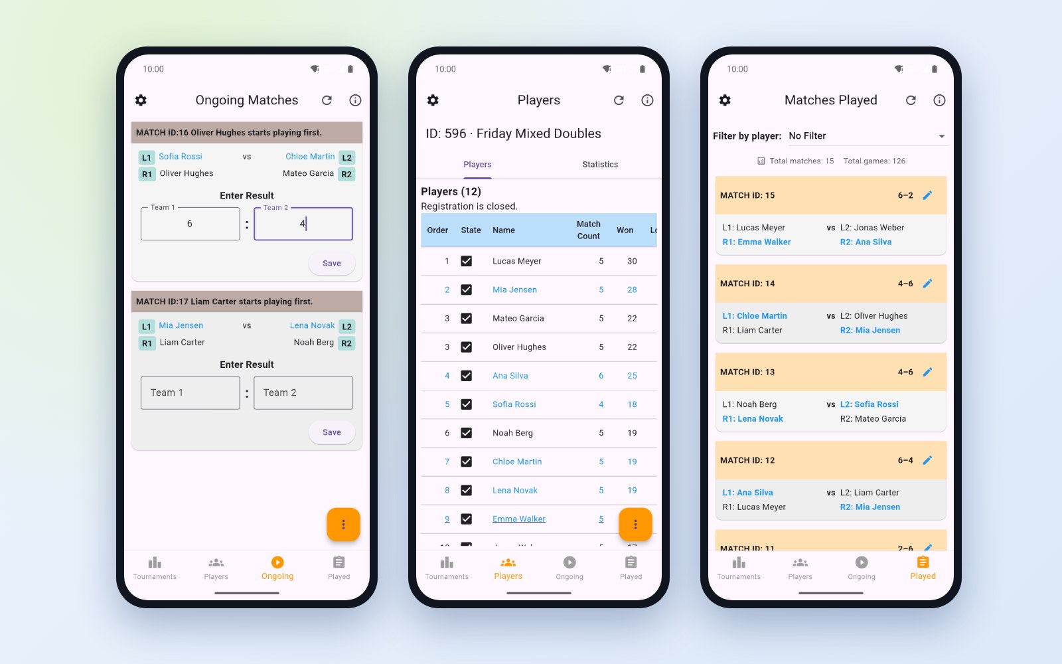The height and width of the screenshot is (664, 1062).
Task: Open settings gear on Players screen
Action: click(433, 100)
